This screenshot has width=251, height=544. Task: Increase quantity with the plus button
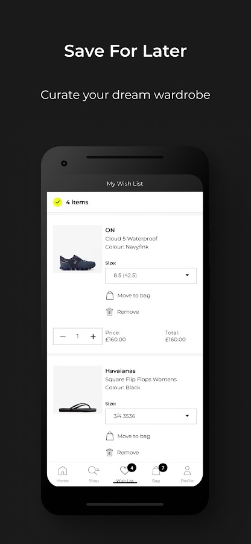pos(93,337)
